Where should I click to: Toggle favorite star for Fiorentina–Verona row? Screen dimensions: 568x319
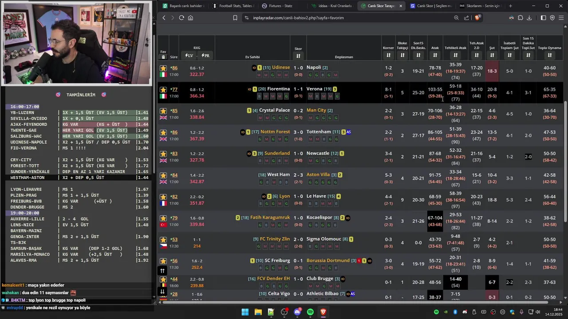(x=163, y=89)
